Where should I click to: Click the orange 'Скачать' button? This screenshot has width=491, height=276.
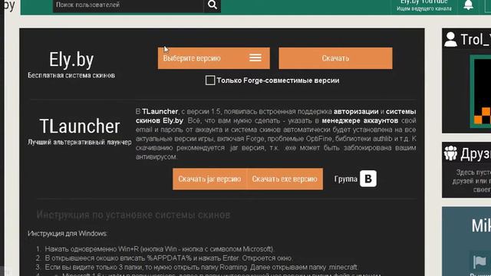(x=335, y=58)
